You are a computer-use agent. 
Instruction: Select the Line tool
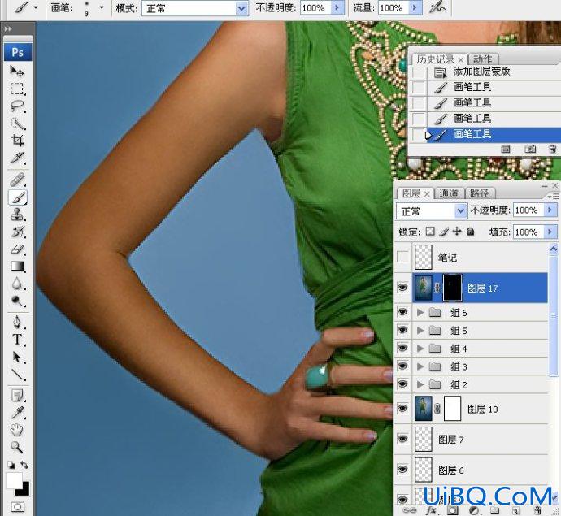tap(17, 375)
